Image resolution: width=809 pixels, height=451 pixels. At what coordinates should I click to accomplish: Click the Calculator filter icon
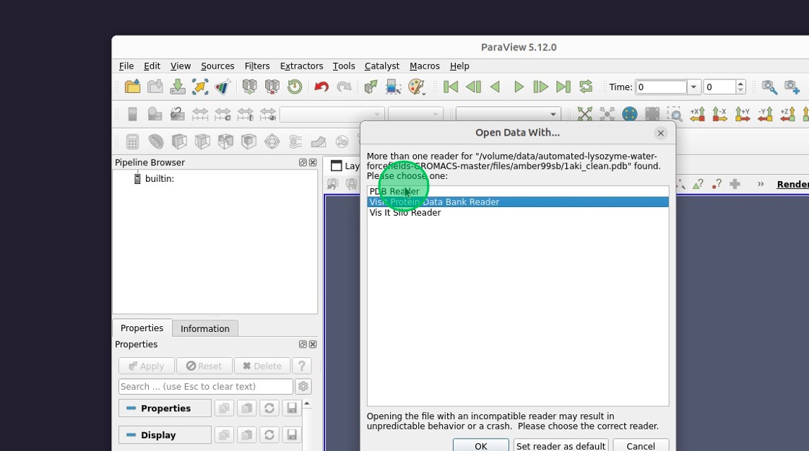[133, 141]
